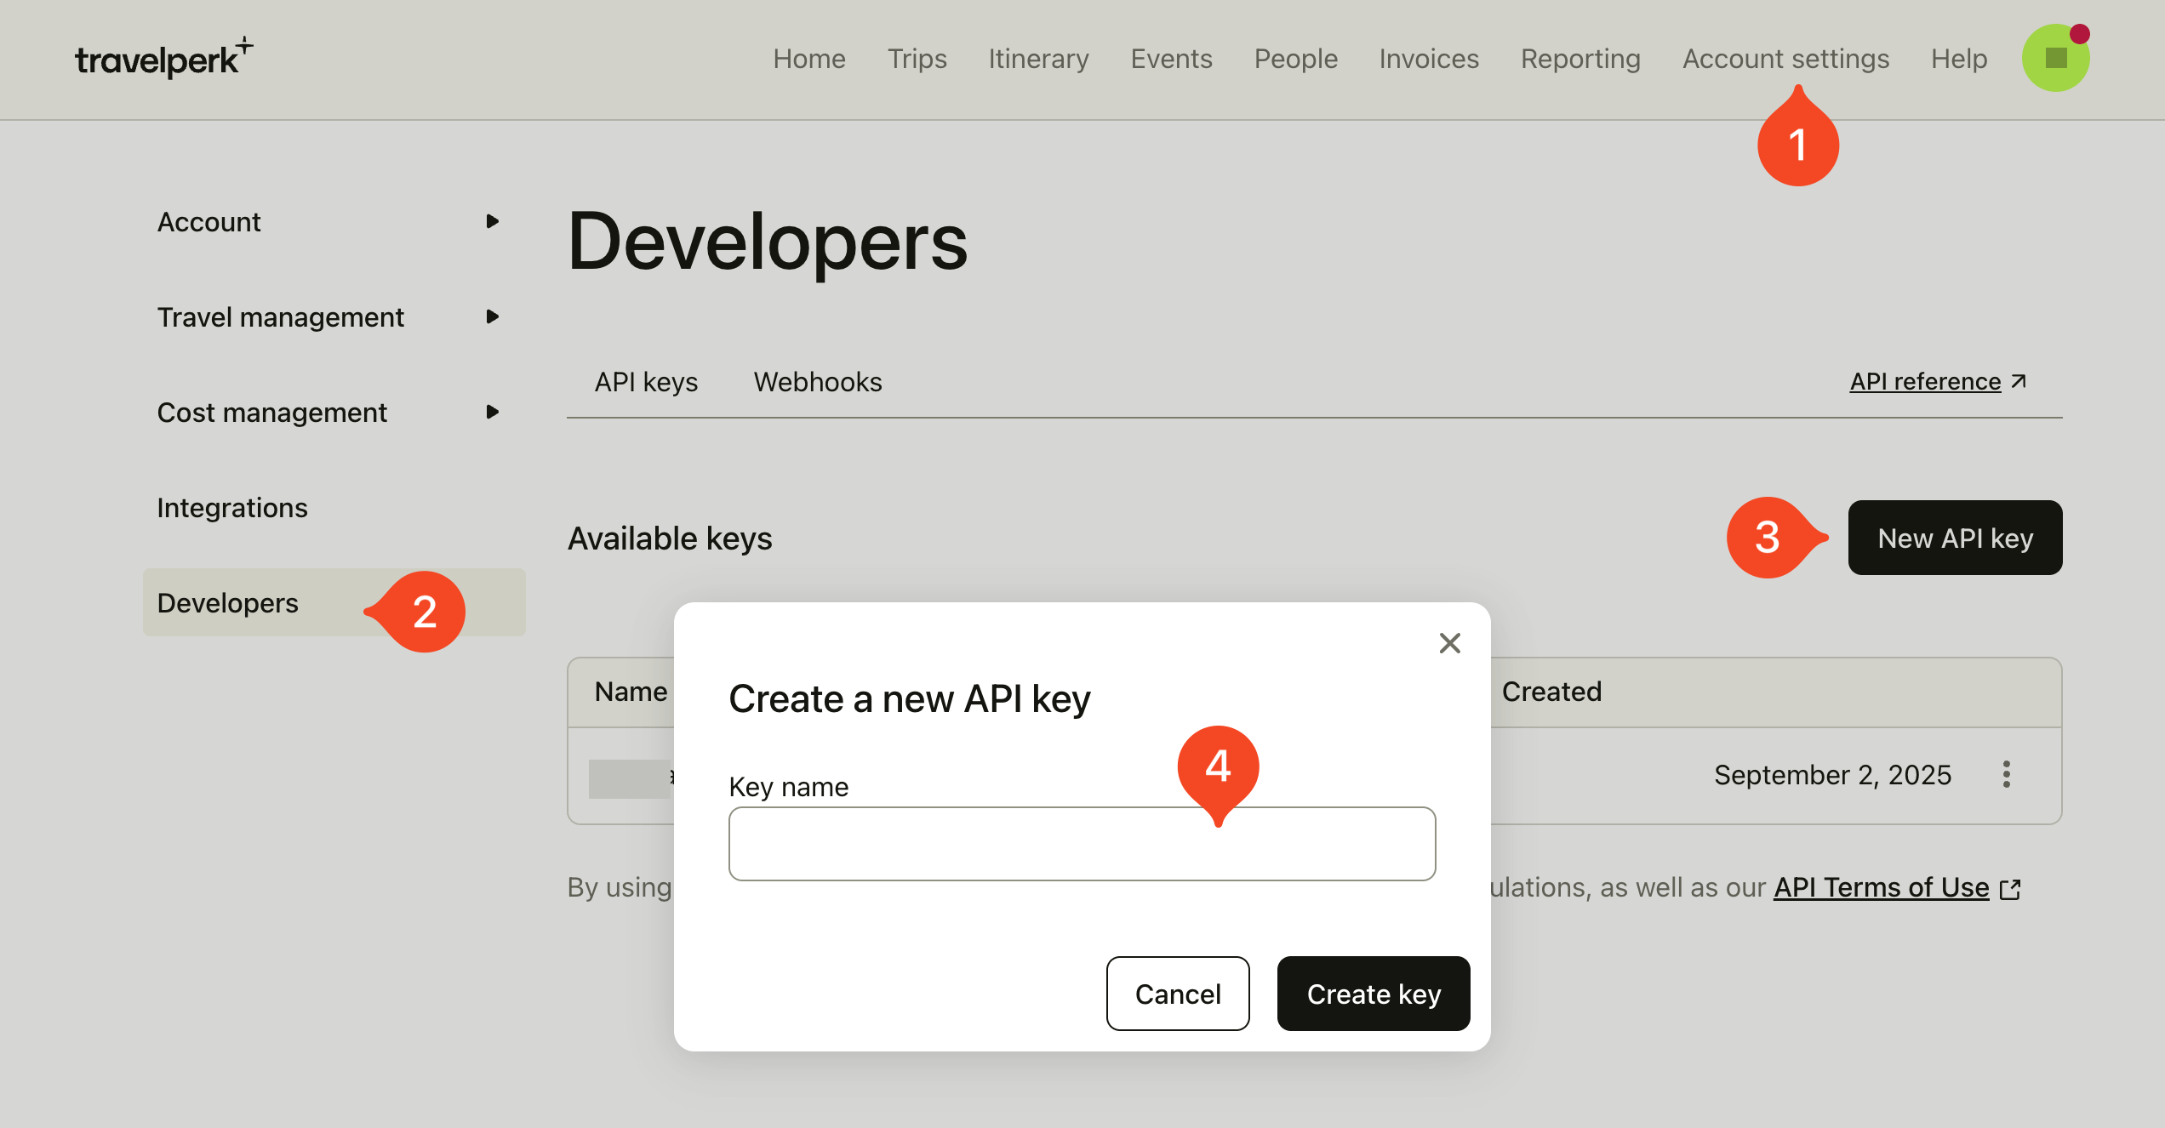Switch to the API keys tab

click(x=646, y=382)
